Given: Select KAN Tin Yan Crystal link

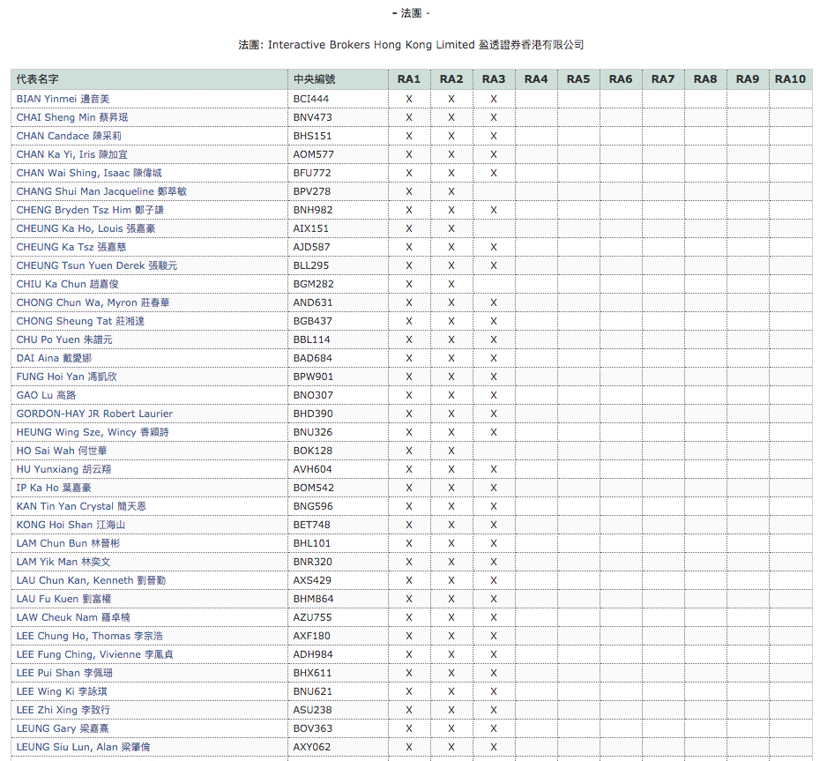Looking at the screenshot, I should coord(81,506).
